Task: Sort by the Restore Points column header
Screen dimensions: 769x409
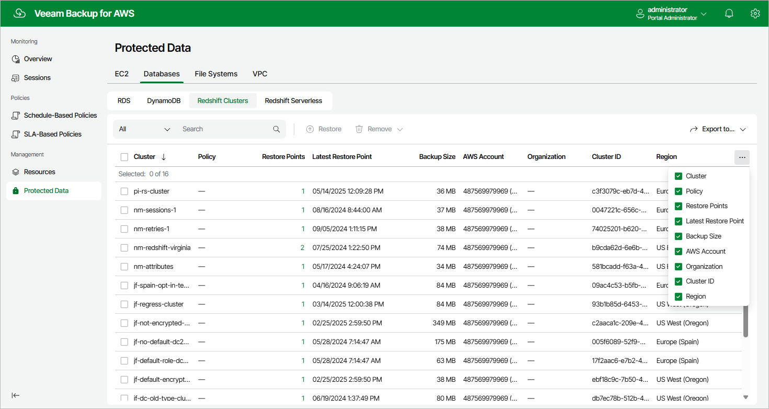Action: [283, 157]
